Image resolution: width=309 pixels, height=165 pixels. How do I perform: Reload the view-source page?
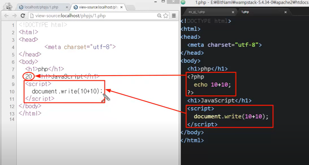click(23, 16)
